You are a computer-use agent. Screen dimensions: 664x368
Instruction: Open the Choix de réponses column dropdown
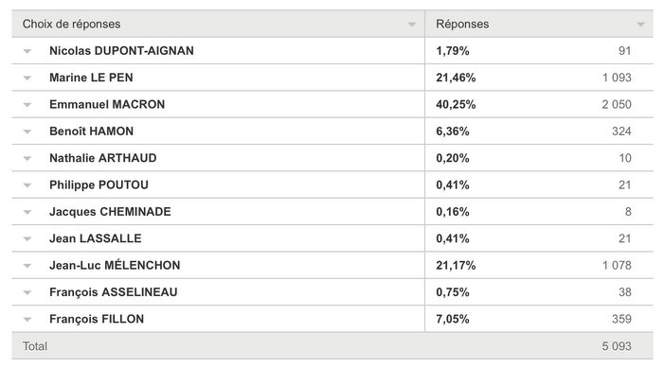tap(412, 25)
